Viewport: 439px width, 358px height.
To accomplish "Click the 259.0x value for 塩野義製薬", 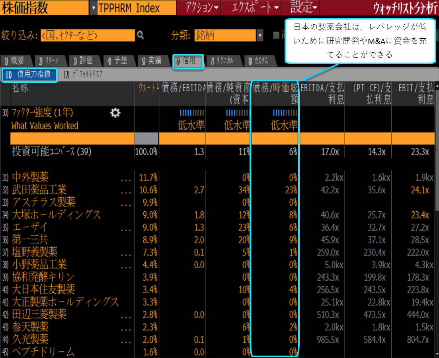I will click(x=328, y=252).
